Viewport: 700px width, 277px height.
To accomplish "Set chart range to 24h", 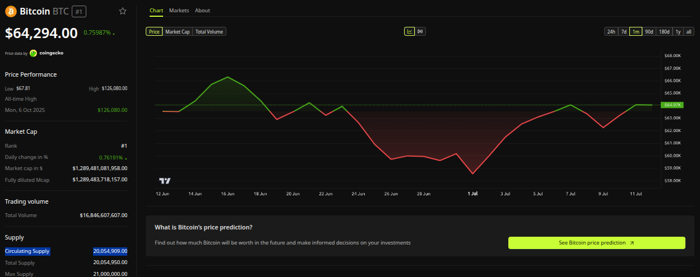I will coord(611,31).
